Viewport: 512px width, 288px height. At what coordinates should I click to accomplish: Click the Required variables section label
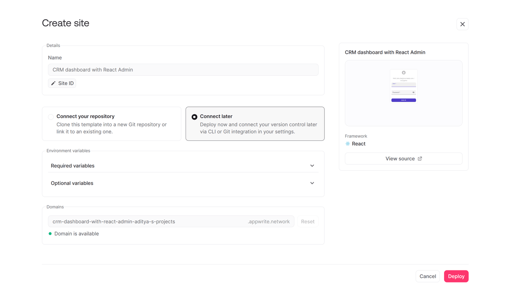coord(72,166)
